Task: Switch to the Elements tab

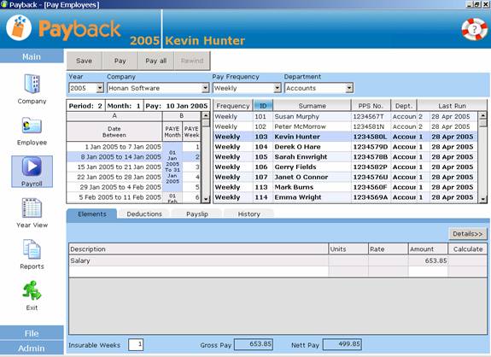Action: (92, 214)
